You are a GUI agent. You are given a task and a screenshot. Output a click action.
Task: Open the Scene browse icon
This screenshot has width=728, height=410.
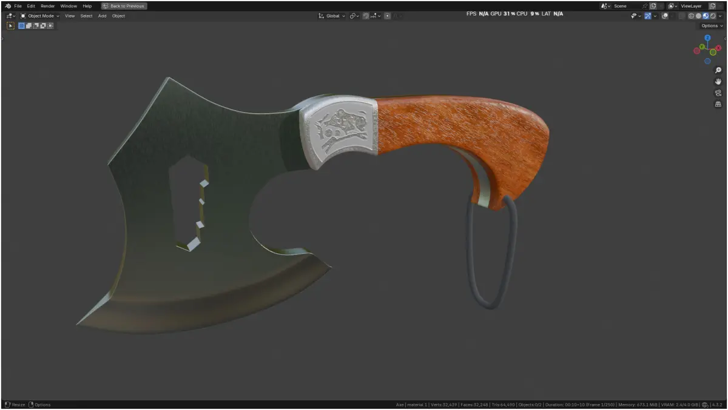[x=605, y=6]
